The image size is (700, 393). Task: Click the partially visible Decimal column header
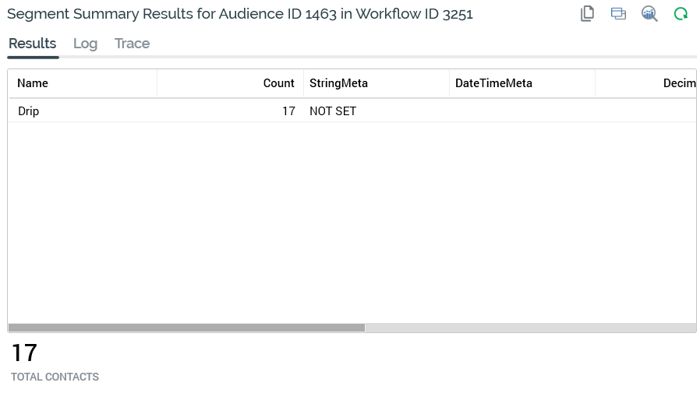click(x=679, y=83)
